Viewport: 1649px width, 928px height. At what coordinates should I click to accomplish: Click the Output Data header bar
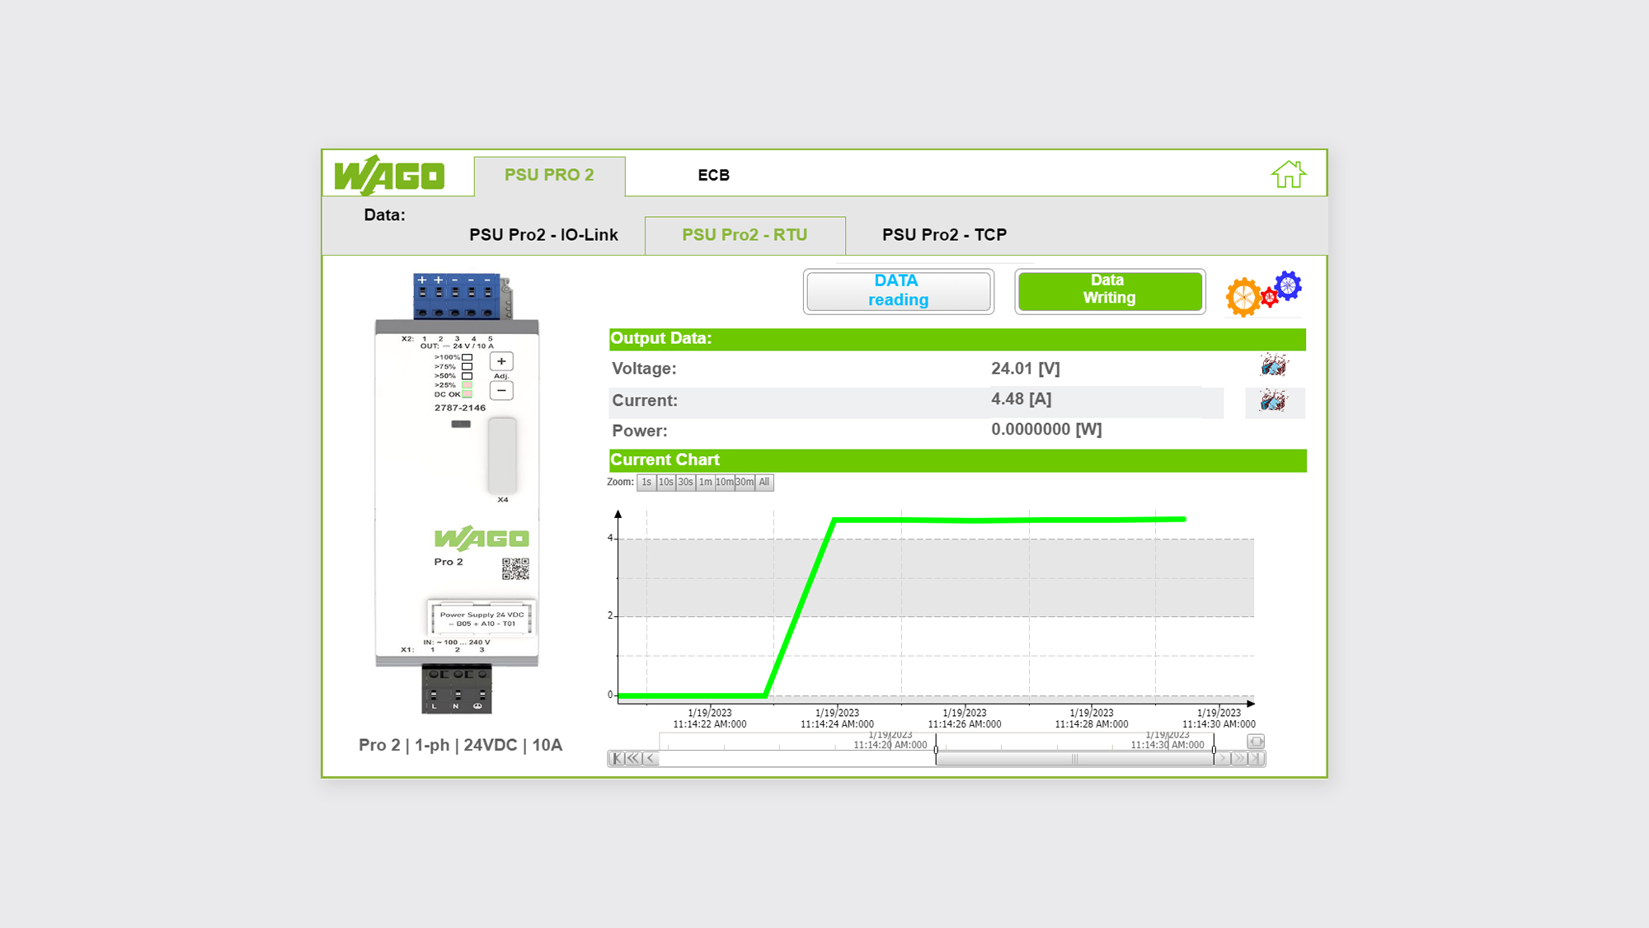[957, 339]
